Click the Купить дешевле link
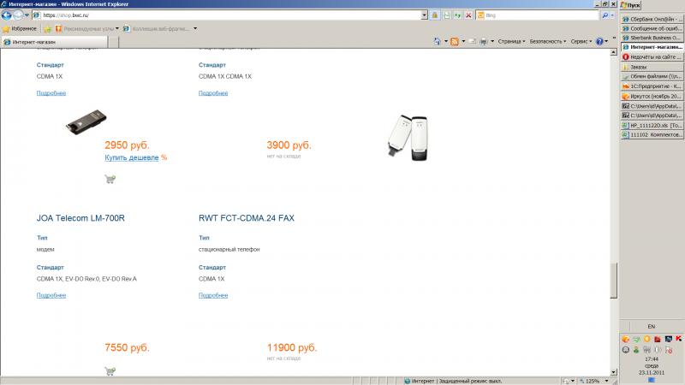 point(132,157)
